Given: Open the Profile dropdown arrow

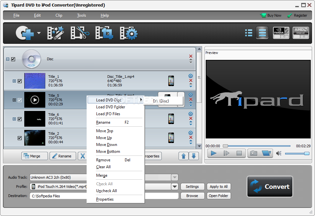Looking at the screenshot, I should (175, 187).
